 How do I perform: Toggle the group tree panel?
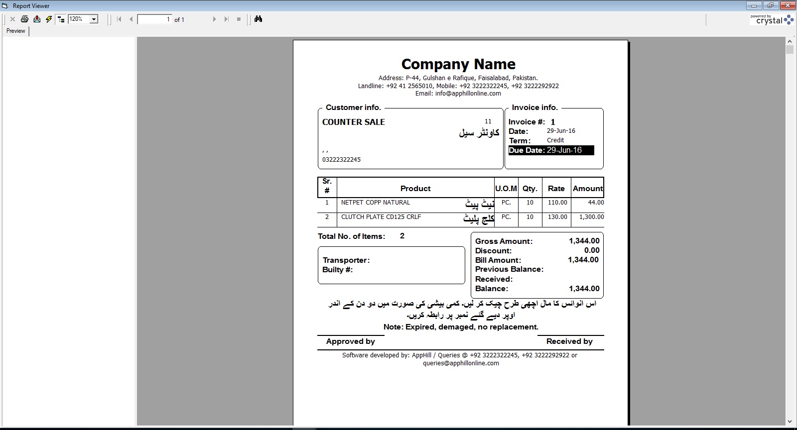[61, 19]
